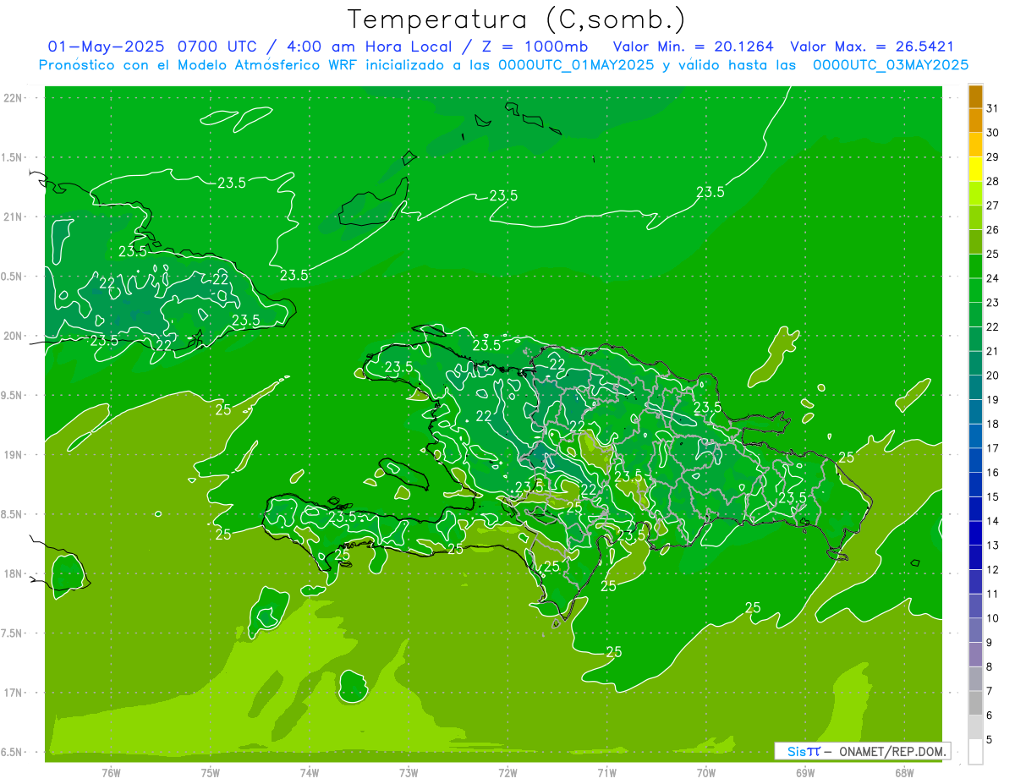
Task: Click the '69W' longitude axis label
Action: coord(805,772)
